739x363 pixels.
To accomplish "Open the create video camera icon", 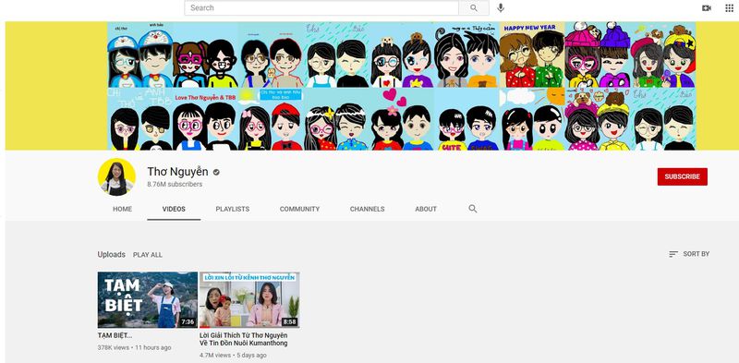I will coord(706,8).
